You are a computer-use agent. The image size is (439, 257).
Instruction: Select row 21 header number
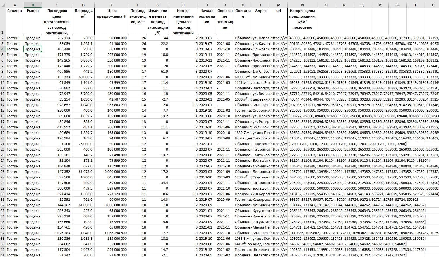3,144
